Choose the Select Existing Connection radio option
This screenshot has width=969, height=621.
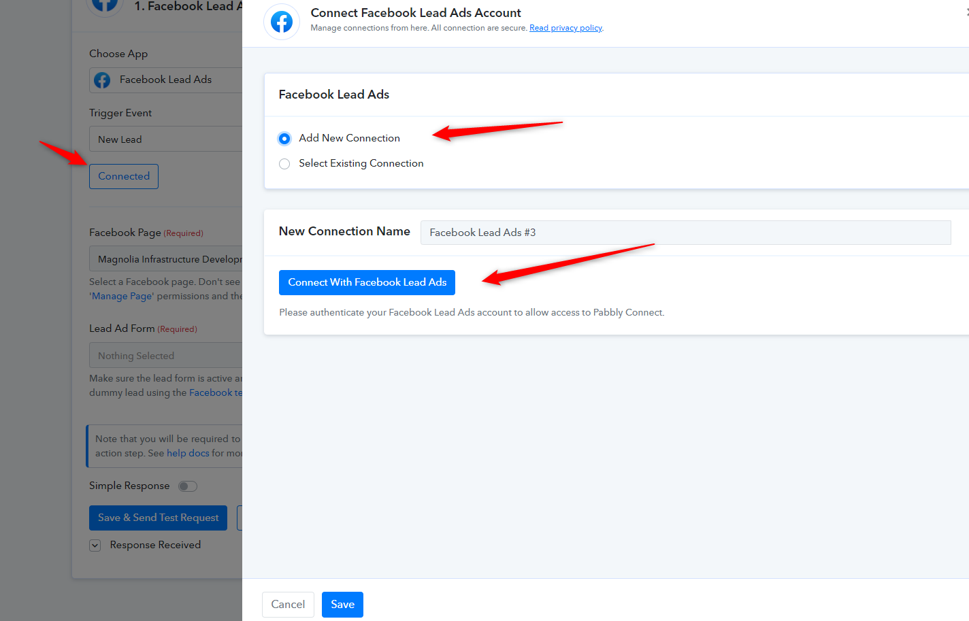click(284, 164)
